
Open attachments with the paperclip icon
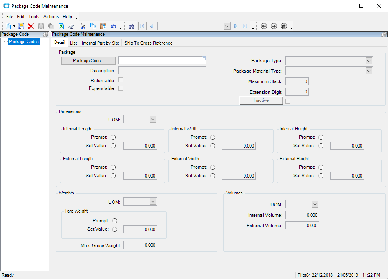pos(51,26)
